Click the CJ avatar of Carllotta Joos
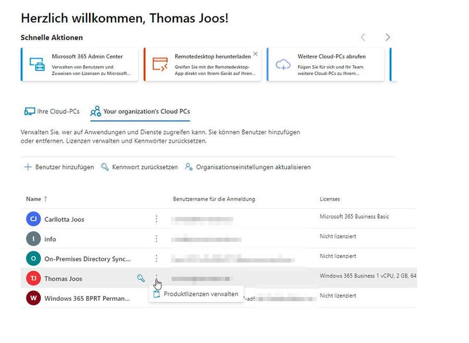This screenshot has width=469, height=343. (x=33, y=219)
